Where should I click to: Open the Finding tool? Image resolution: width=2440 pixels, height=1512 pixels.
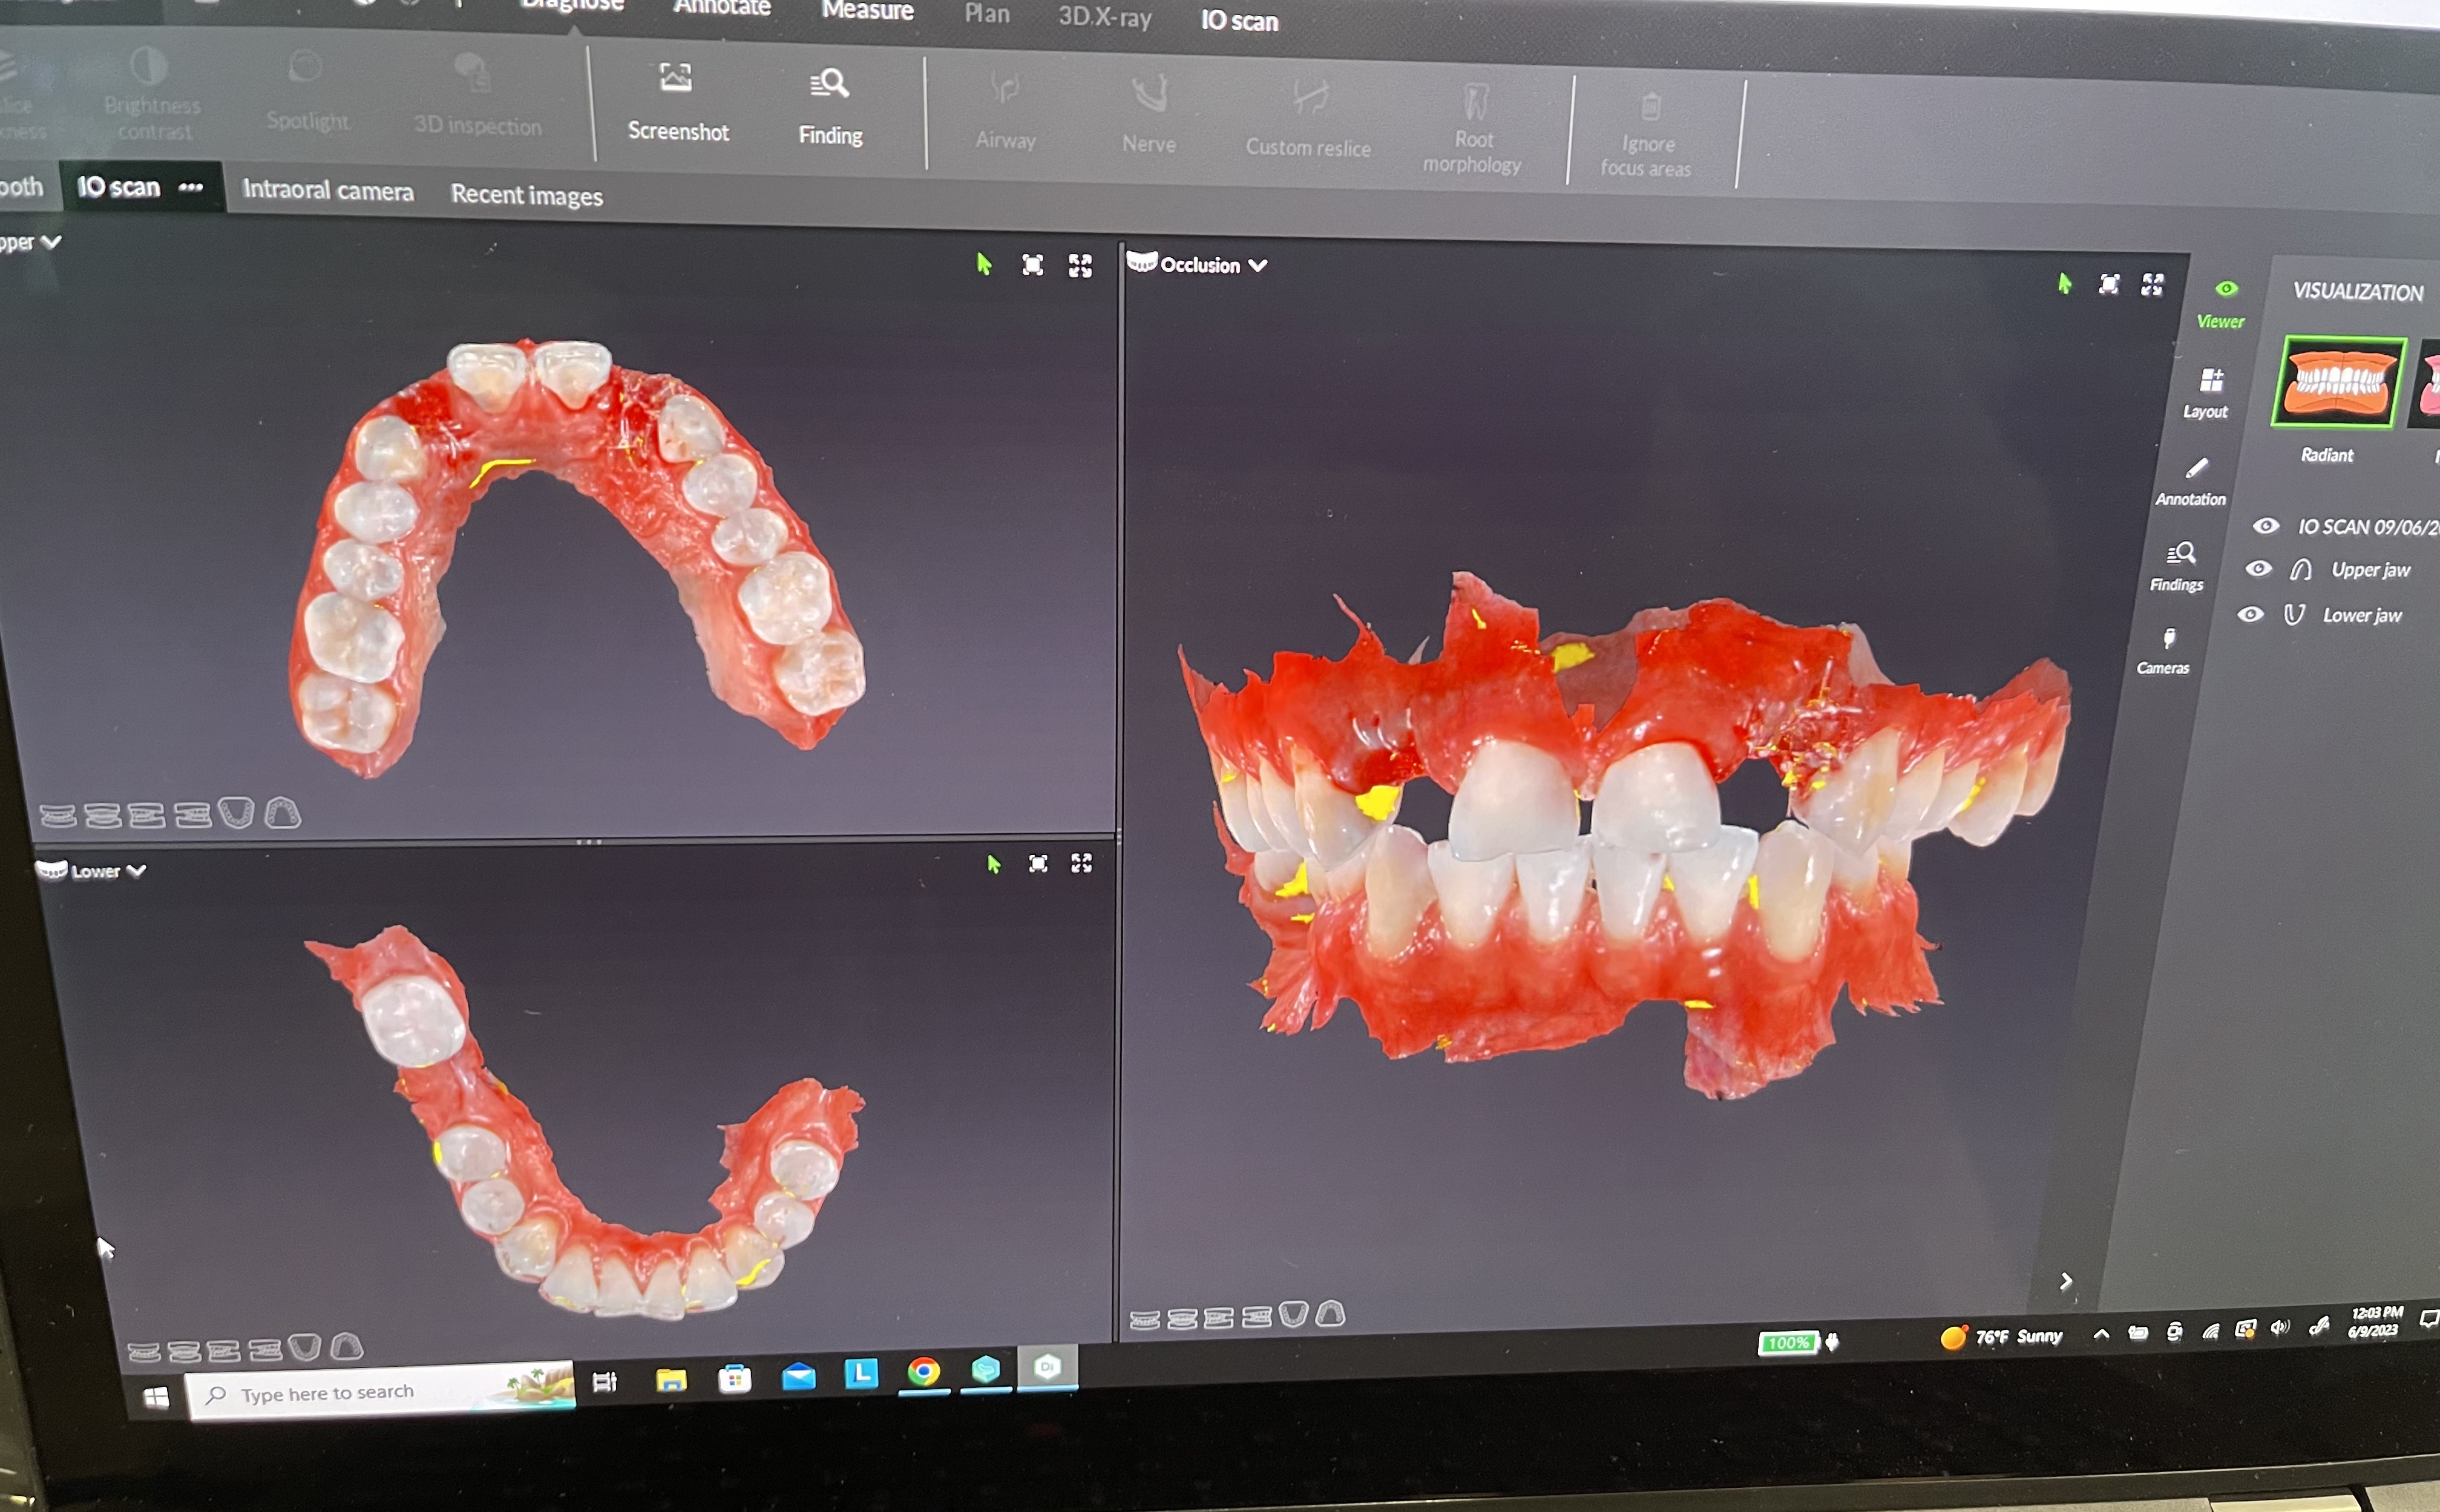pos(829,84)
